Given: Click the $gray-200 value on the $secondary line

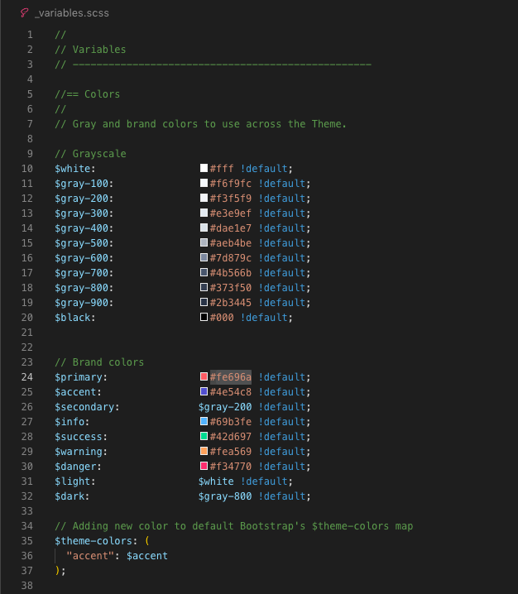Looking at the screenshot, I should point(225,407).
